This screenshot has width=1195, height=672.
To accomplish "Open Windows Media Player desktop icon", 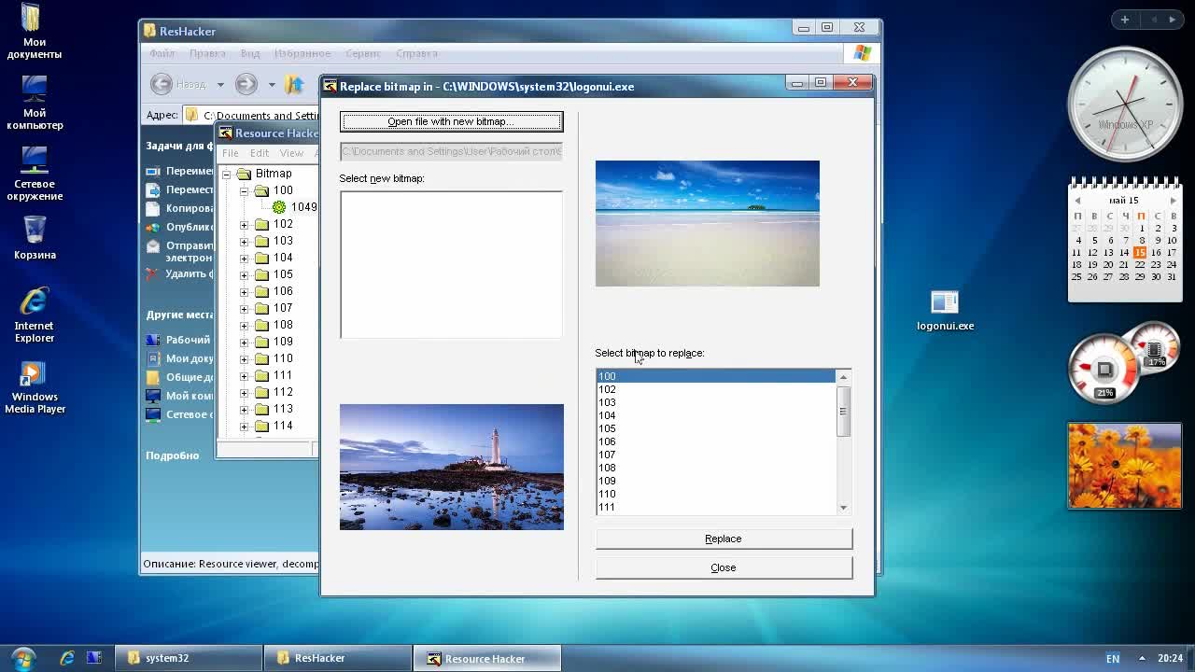I will [x=35, y=375].
